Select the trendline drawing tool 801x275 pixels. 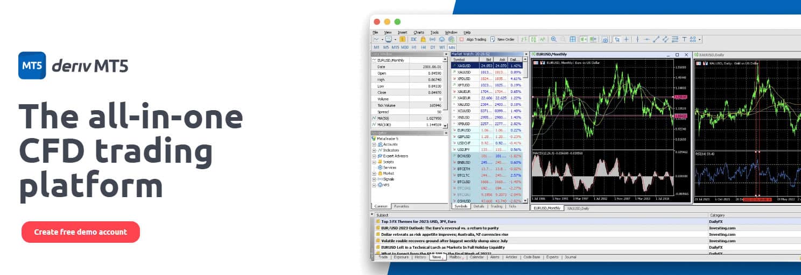tap(656, 39)
